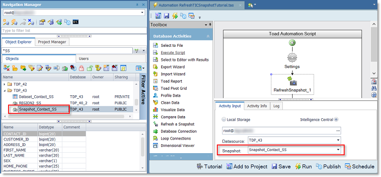
Task: Select the Dataset_Contact_SS row
Action: pos(68,97)
